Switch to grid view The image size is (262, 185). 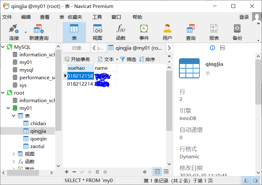157,172
